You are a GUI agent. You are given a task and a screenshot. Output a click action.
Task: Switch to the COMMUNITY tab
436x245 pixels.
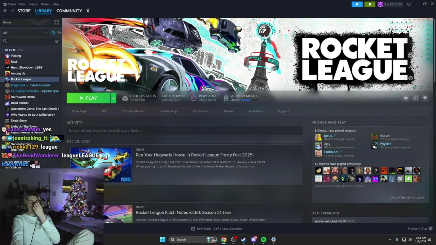[69, 11]
